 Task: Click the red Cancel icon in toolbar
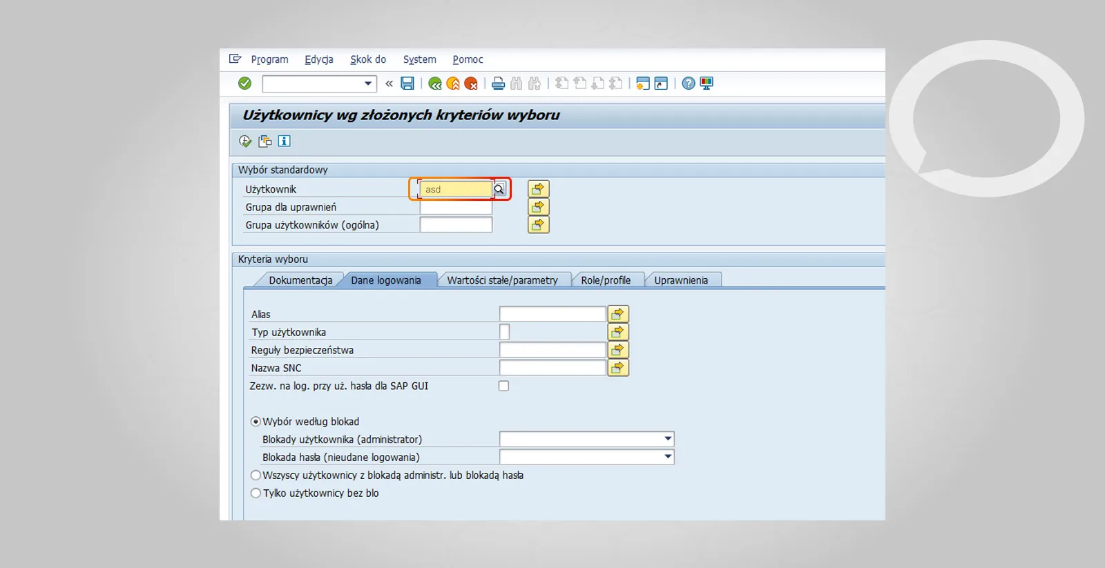coord(471,84)
